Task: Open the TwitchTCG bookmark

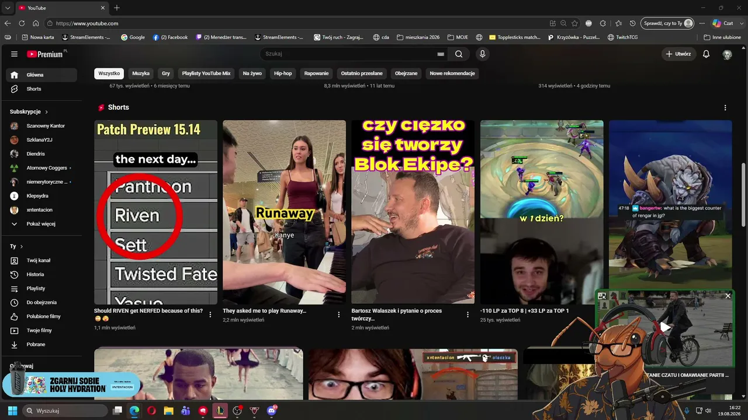Action: [622, 37]
